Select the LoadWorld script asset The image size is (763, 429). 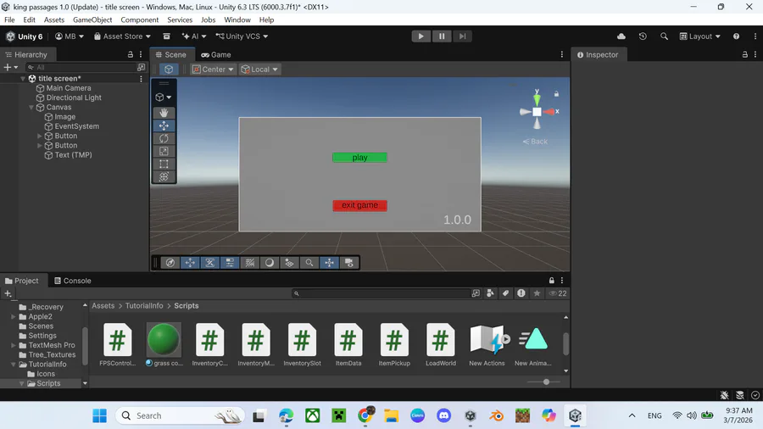pyautogui.click(x=440, y=344)
